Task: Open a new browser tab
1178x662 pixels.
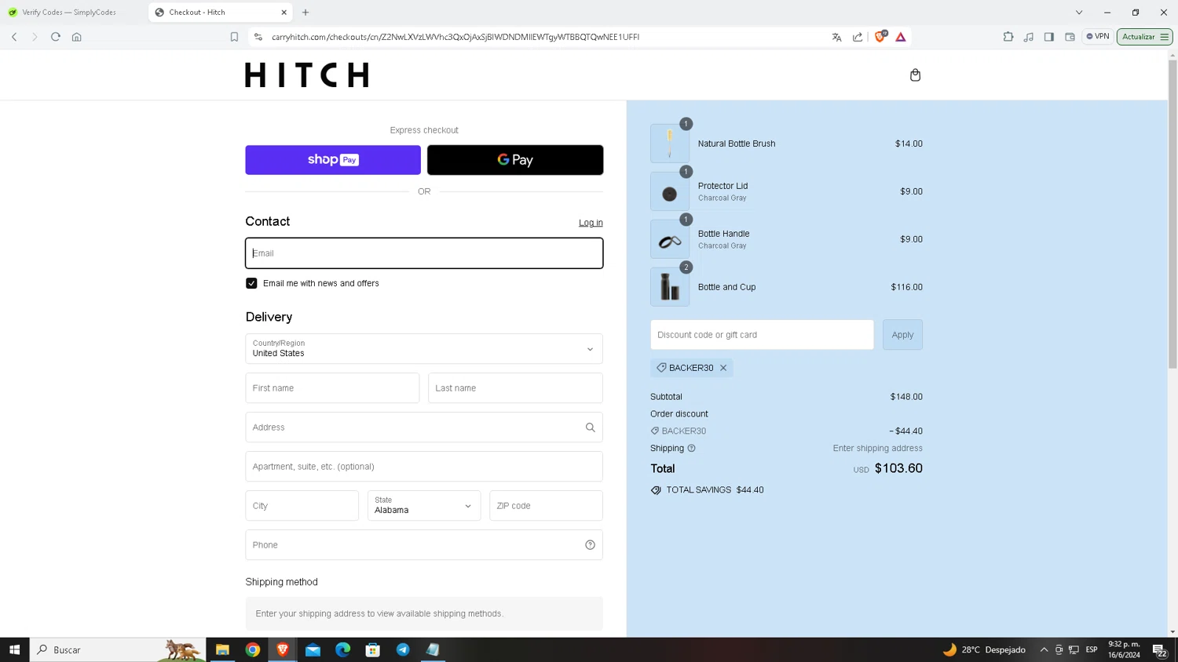Action: click(305, 13)
